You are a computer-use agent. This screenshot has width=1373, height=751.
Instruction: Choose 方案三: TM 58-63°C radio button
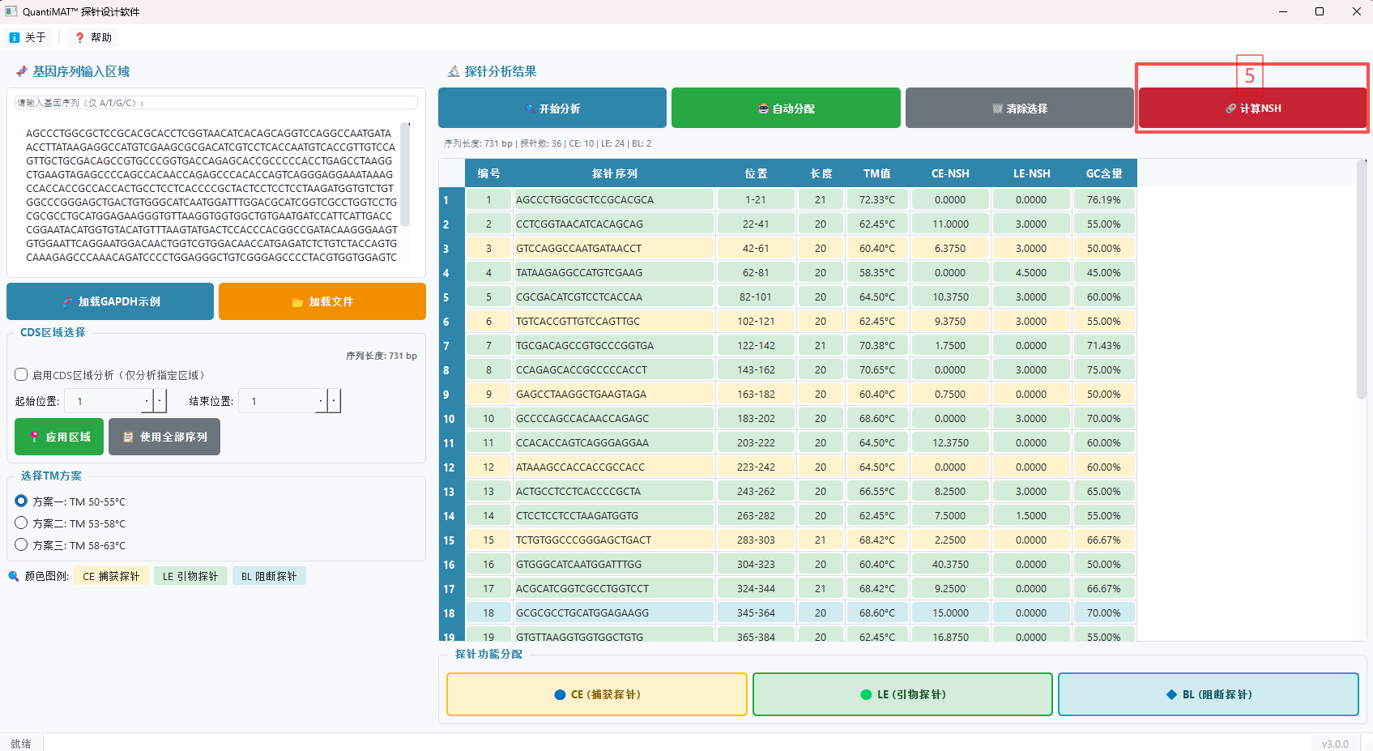pos(22,545)
